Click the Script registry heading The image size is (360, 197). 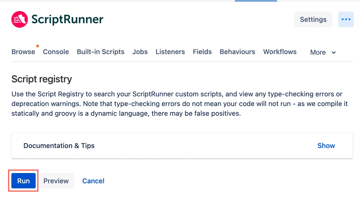click(42, 79)
